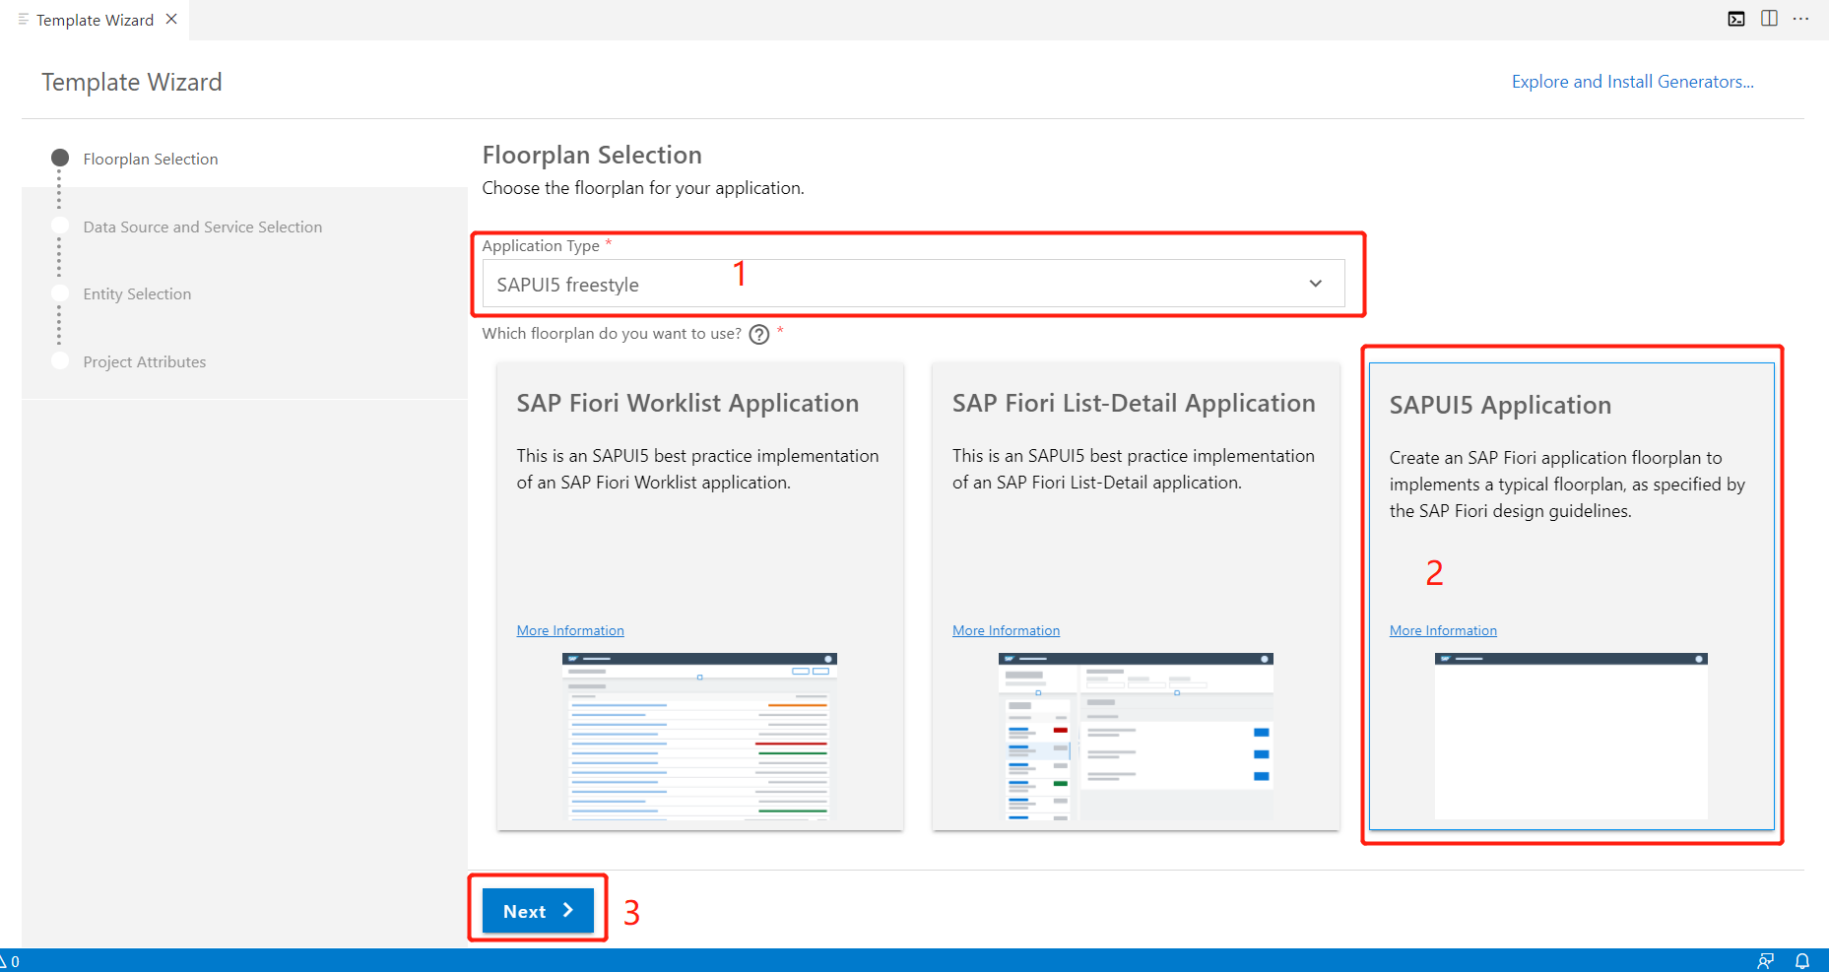Click the Next button

[538, 911]
